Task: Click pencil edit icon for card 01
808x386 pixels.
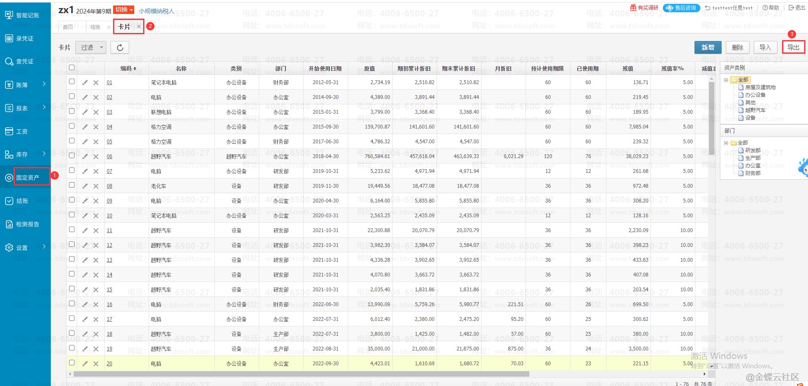Action: coord(85,82)
